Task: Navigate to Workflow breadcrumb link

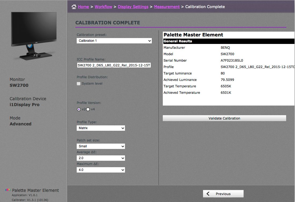Action: (x=103, y=7)
